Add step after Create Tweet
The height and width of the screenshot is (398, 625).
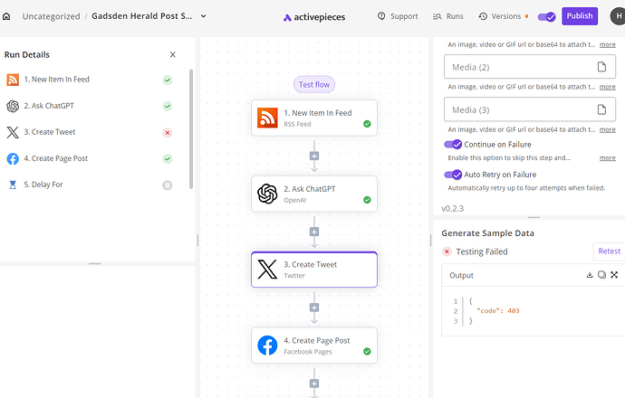click(x=314, y=308)
